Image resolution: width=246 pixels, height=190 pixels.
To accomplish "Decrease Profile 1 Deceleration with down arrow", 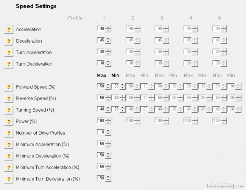I will (x=108, y=42).
